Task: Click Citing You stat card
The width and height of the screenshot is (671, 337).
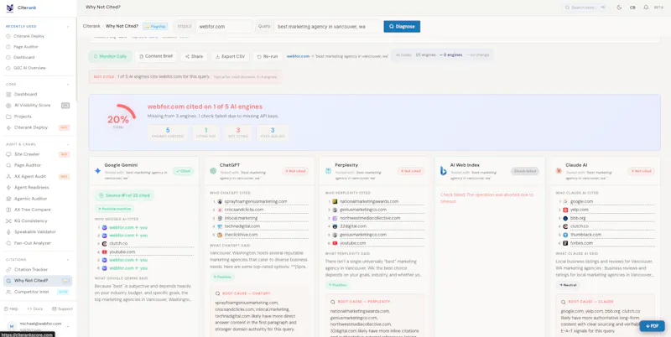Action: (205, 132)
